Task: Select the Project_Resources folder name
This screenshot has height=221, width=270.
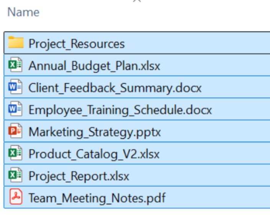Action: coord(77,44)
